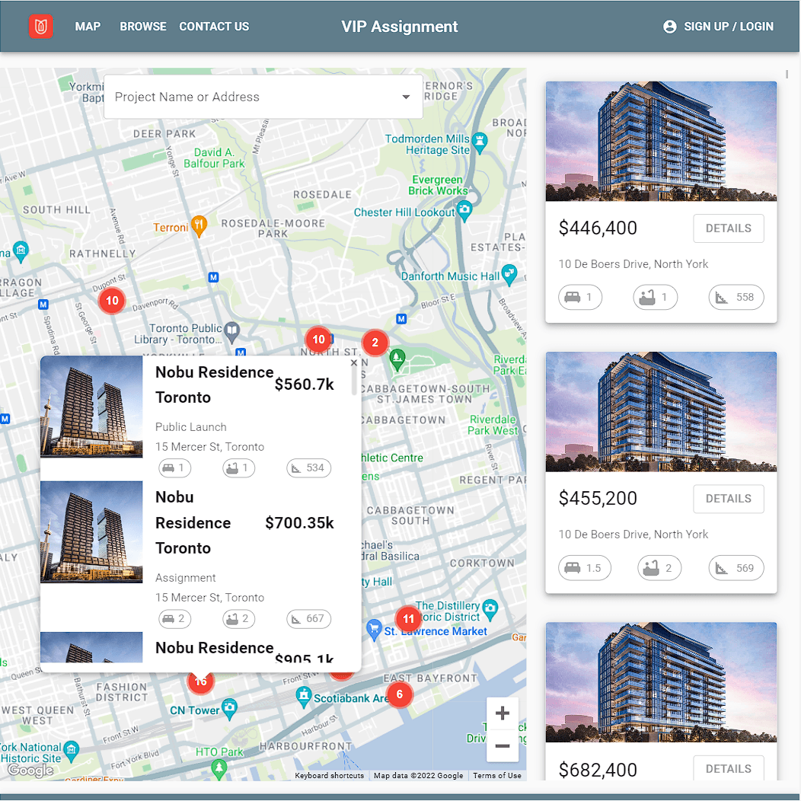Image resolution: width=801 pixels, height=801 pixels.
Task: Click the 667 square-foot chip
Action: (308, 618)
